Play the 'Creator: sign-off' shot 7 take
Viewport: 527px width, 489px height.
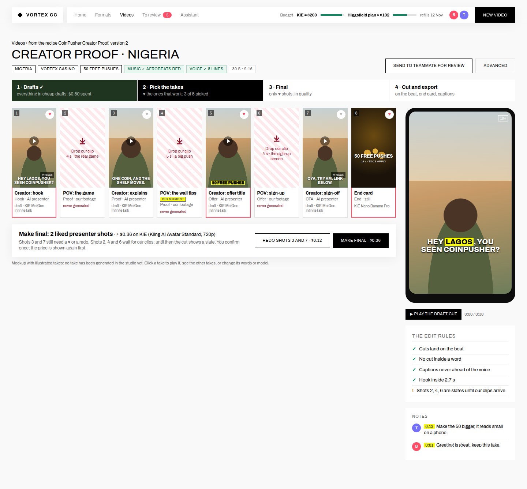[325, 141]
